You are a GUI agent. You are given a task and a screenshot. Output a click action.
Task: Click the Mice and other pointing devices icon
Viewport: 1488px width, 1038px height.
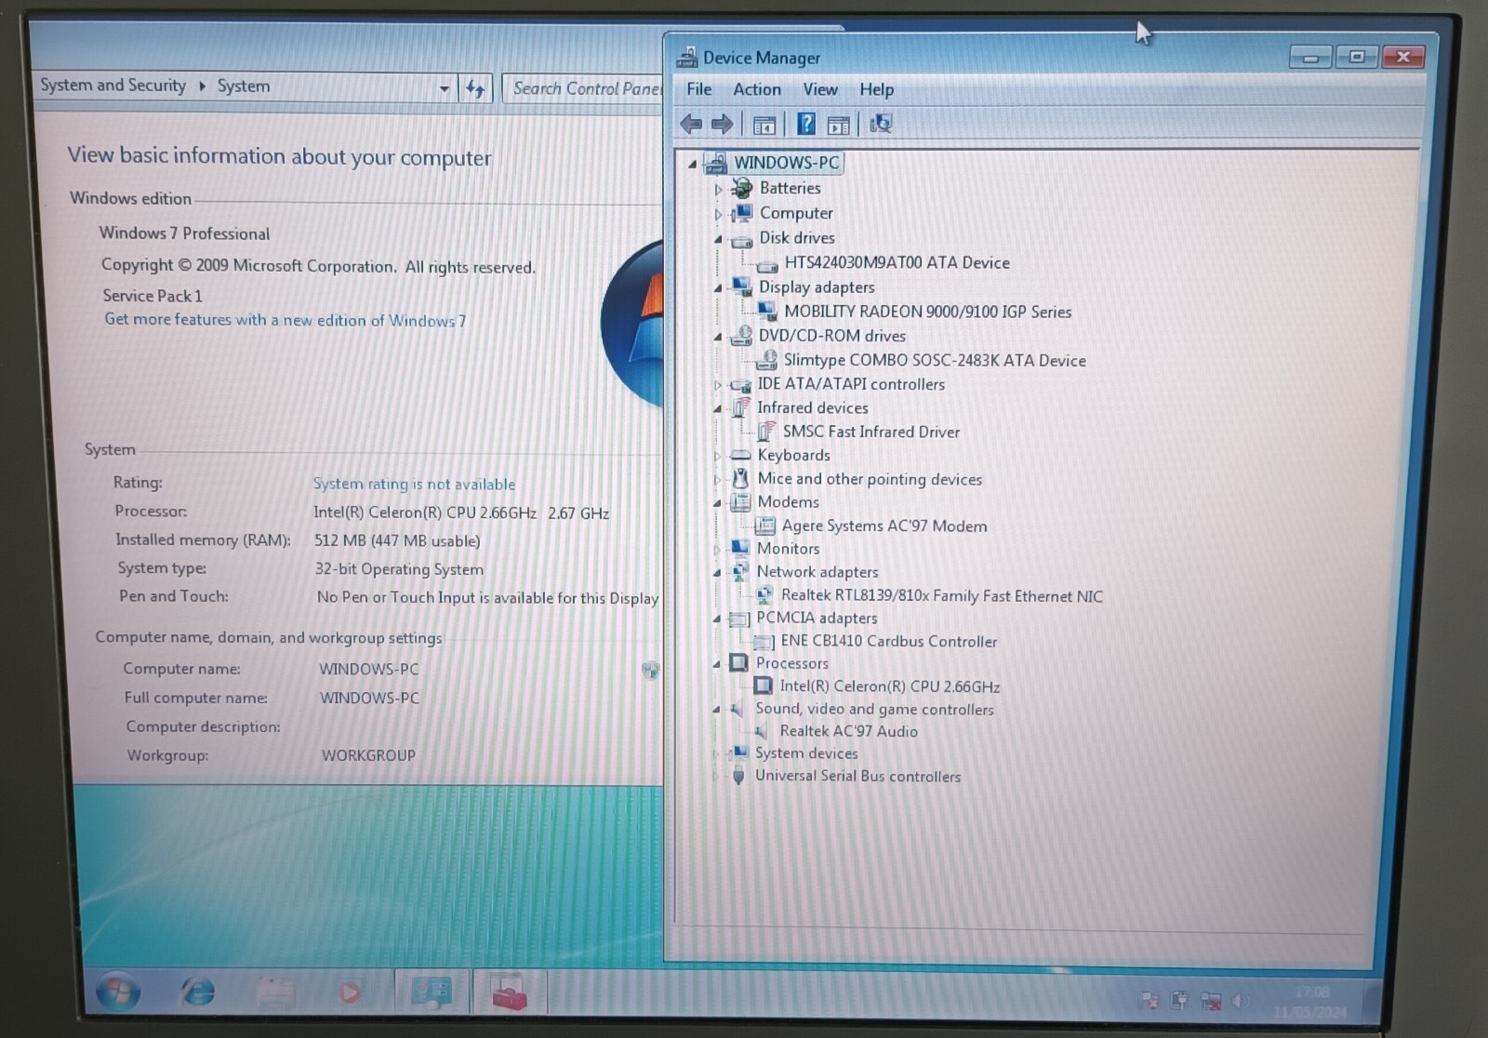click(x=740, y=479)
